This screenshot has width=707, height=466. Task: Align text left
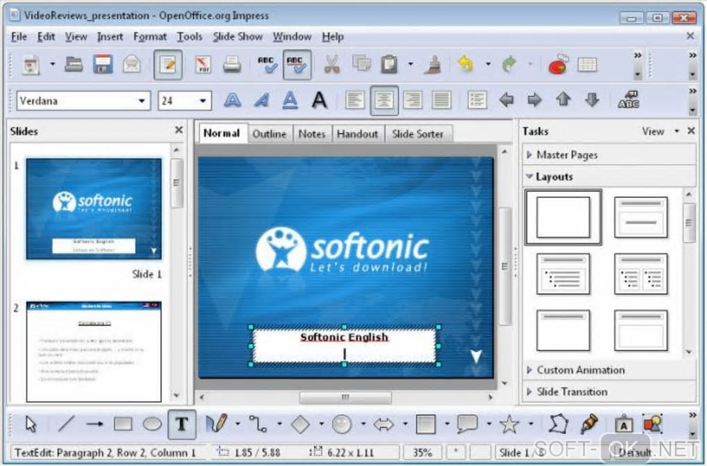pos(355,100)
